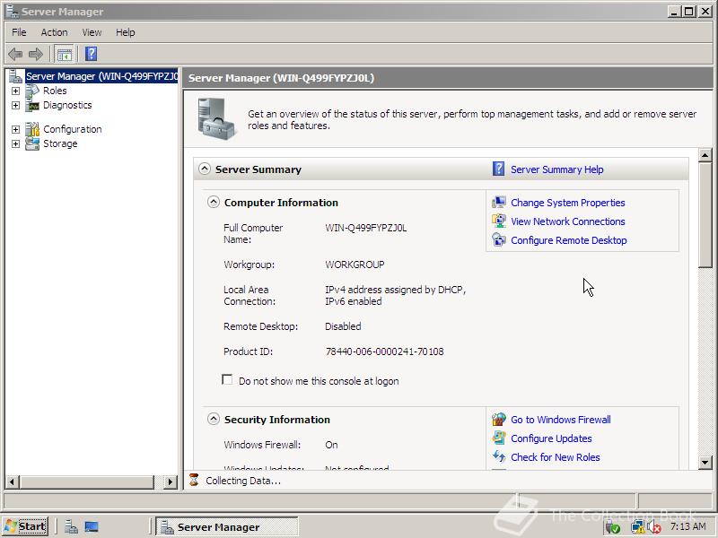
Task: Open Configure Remote Desktop link
Action: click(569, 240)
